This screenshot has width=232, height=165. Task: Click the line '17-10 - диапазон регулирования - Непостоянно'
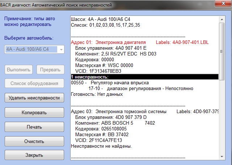pyautogui.click(x=141, y=88)
